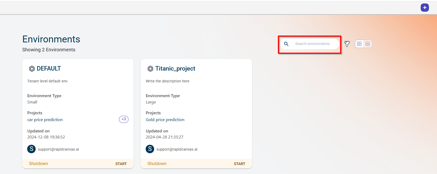
Task: Click the Shutdown status on Titanic_project card
Action: coord(157,164)
